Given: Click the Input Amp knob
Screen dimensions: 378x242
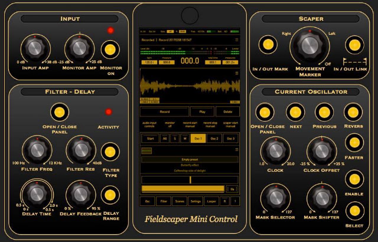Looking at the screenshot, I should (x=35, y=48).
